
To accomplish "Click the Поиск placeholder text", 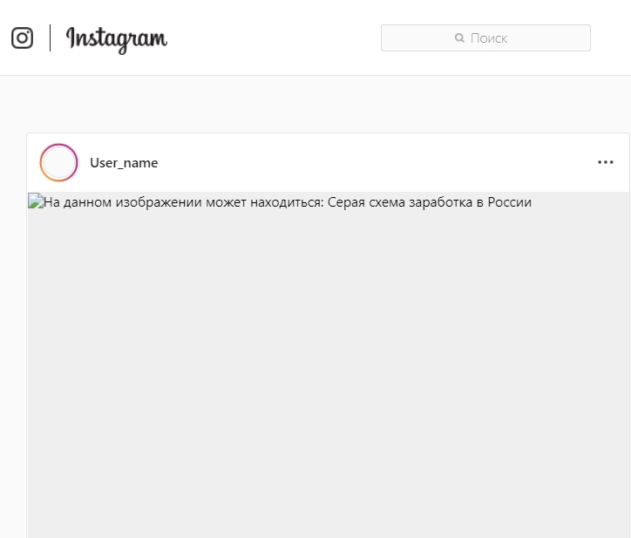I will [x=489, y=38].
